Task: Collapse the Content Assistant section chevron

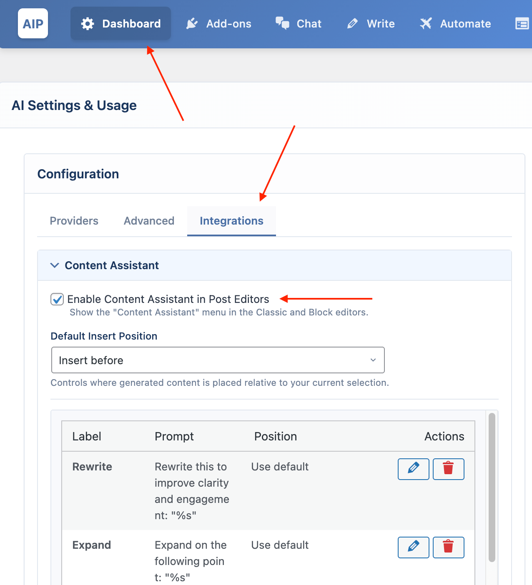Action: pos(55,265)
